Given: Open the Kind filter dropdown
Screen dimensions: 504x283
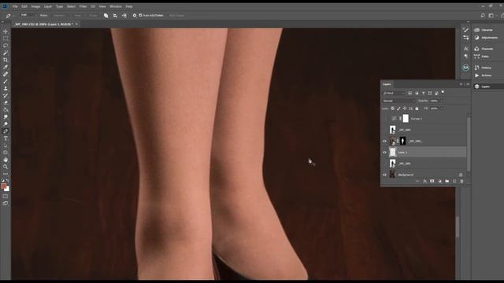Looking at the screenshot, I should tap(394, 93).
